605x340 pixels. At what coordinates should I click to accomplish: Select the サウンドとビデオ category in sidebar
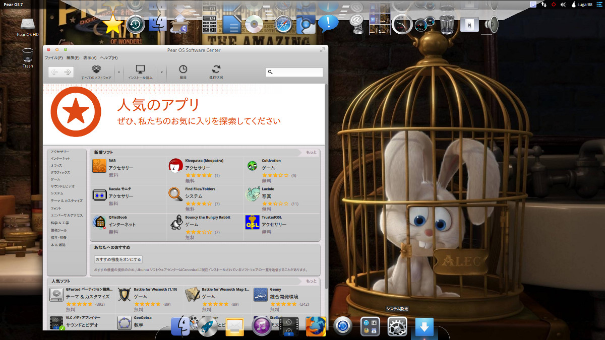(x=63, y=186)
